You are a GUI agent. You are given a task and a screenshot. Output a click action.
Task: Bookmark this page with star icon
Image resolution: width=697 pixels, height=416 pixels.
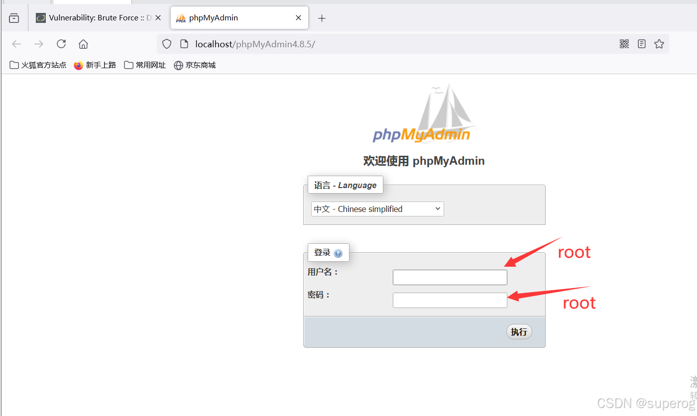tap(659, 44)
